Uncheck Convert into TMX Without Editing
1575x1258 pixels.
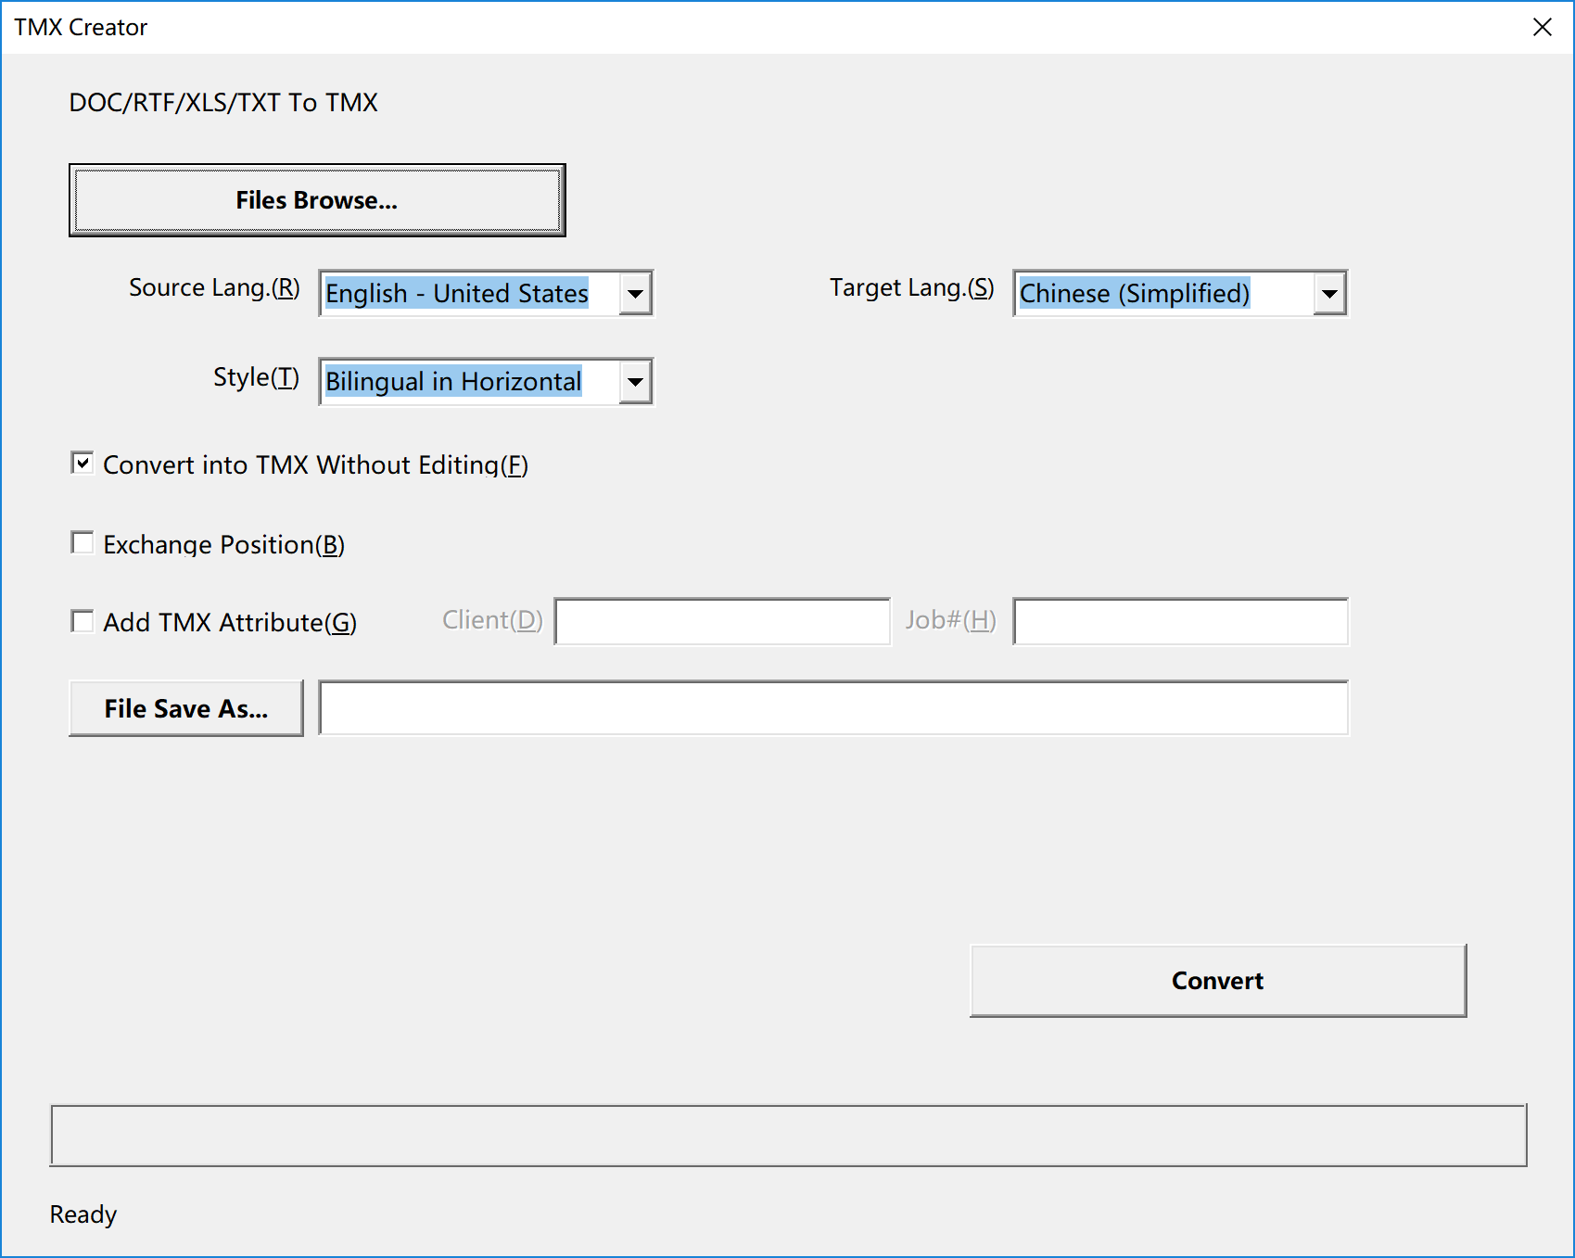click(x=83, y=464)
